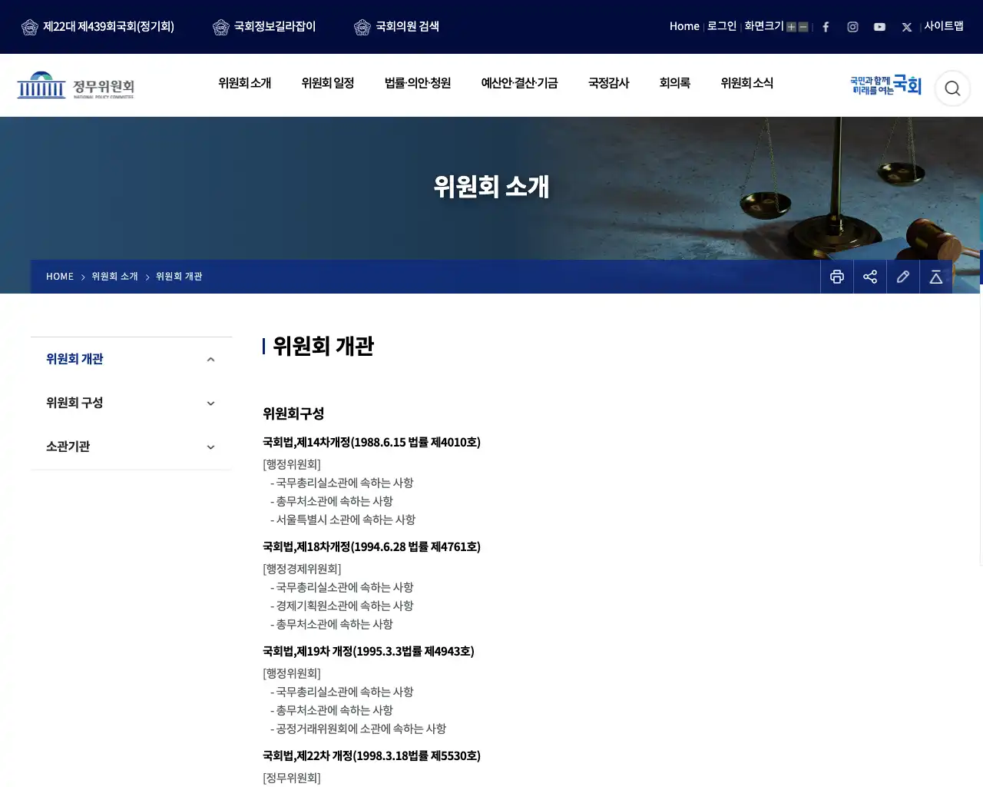Open the 법률·의안·청원 main menu

click(x=418, y=83)
